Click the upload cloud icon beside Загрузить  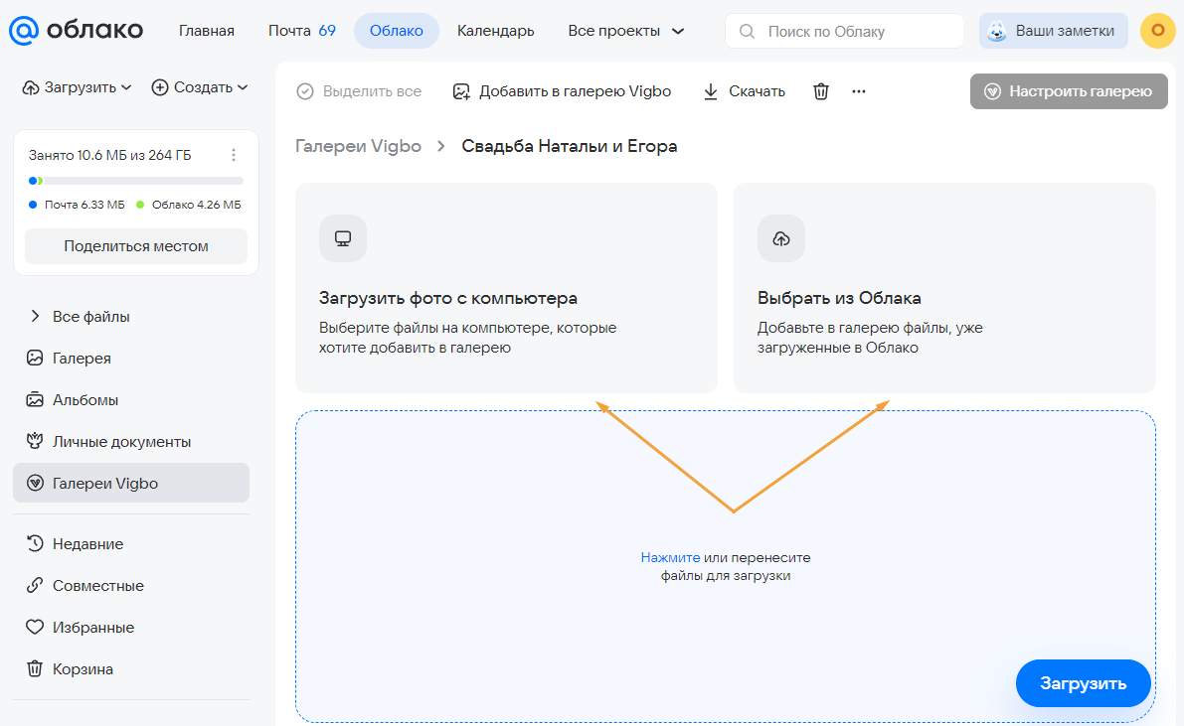tap(30, 87)
